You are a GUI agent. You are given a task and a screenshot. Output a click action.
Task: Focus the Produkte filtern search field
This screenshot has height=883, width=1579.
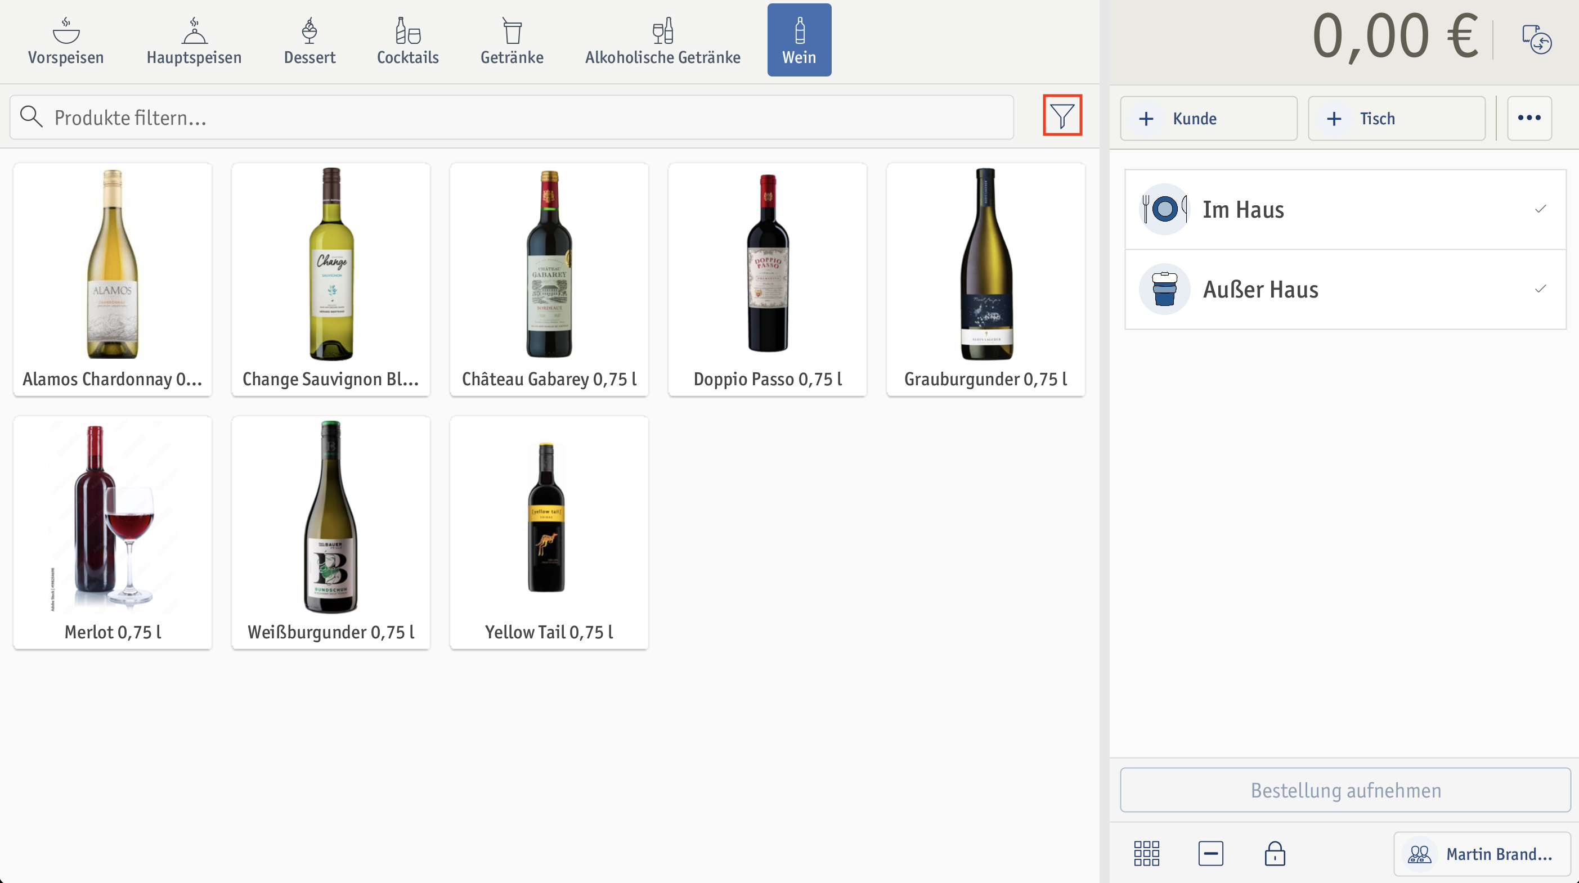[x=512, y=117]
